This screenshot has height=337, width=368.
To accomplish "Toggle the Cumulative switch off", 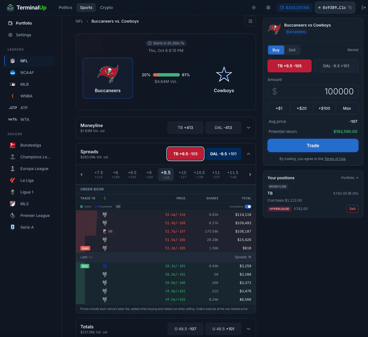I will coord(248,207).
